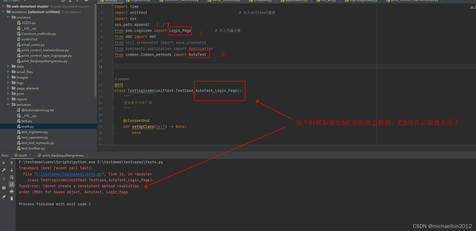Image resolution: width=476 pixels, height=231 pixels.
Task: Collapse the testdemo project root
Action: tap(3, 12)
